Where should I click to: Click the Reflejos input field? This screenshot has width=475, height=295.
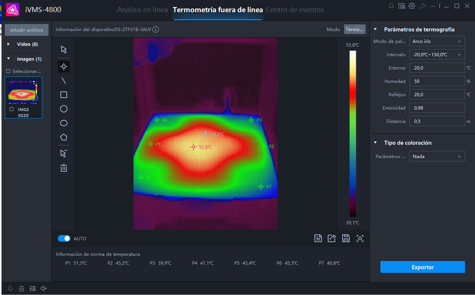pos(437,95)
